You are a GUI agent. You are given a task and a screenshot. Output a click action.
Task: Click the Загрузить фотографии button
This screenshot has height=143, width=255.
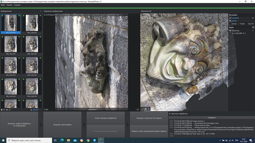coord(62,125)
